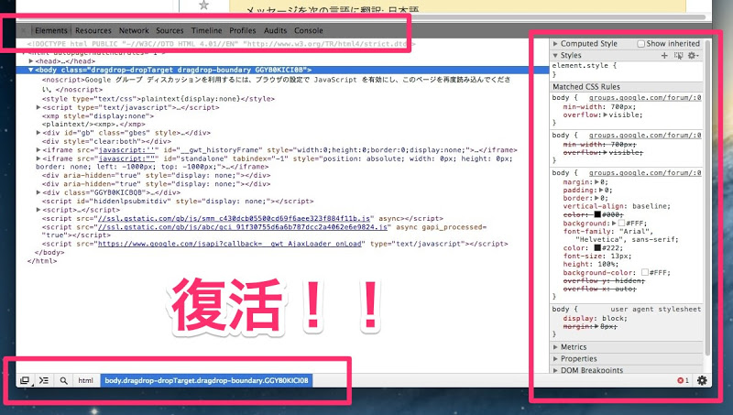Select the script id="hiddenlpsubmitdiv" line

tap(178, 201)
